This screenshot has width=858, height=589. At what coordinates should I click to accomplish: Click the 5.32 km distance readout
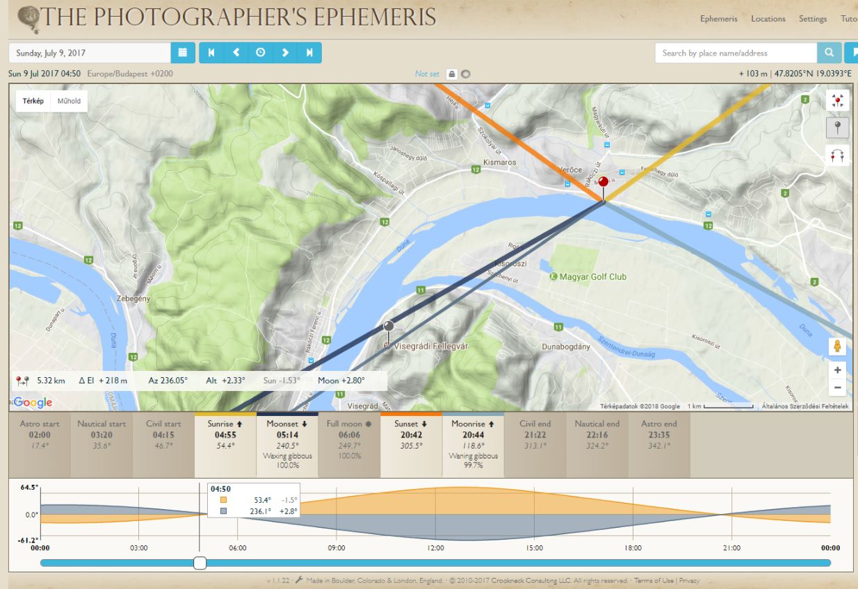(51, 381)
